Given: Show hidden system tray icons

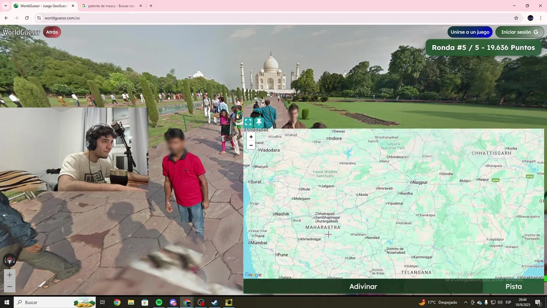Looking at the screenshot, I should tap(466, 302).
